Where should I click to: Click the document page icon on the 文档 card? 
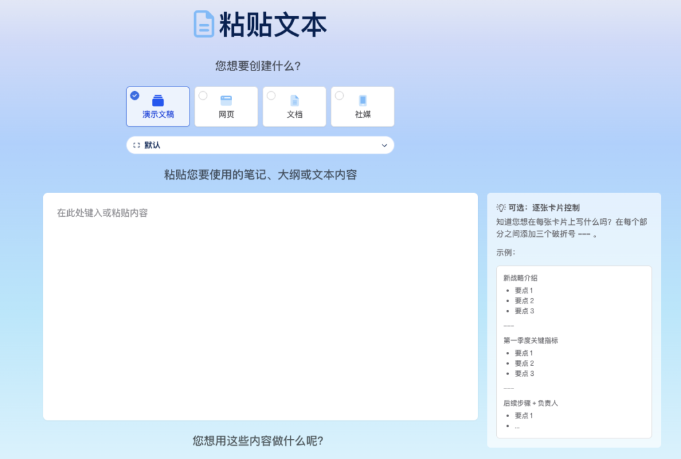tap(294, 101)
